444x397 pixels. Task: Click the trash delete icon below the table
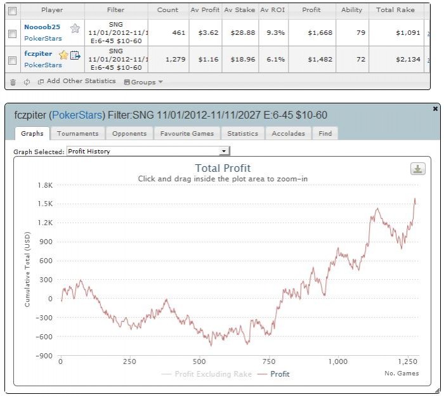(13, 82)
